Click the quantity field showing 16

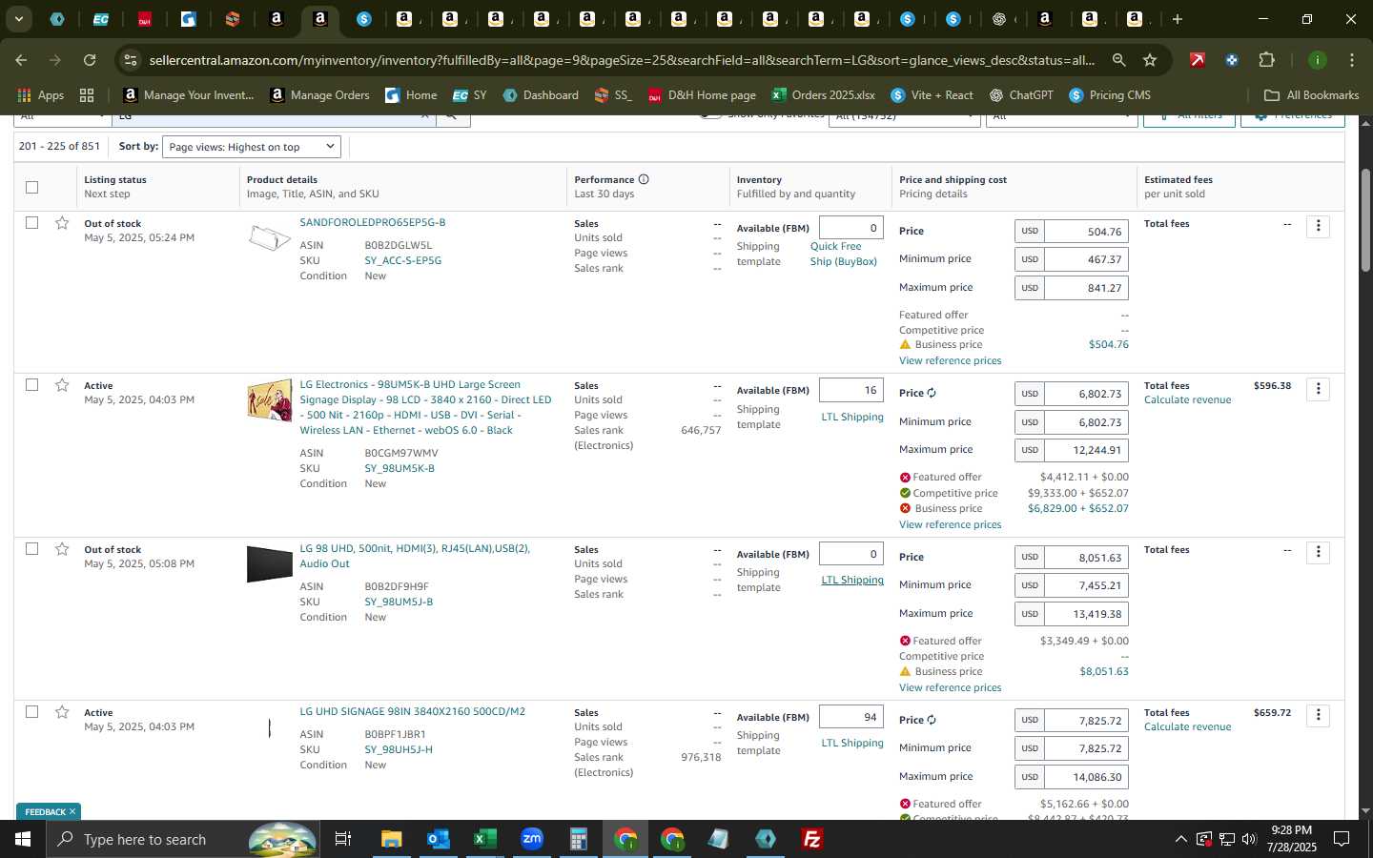(x=851, y=390)
